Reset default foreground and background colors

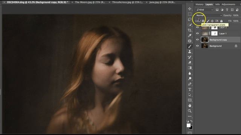click(188, 121)
